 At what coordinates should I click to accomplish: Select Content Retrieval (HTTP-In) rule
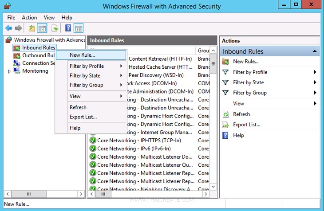pos(160,59)
